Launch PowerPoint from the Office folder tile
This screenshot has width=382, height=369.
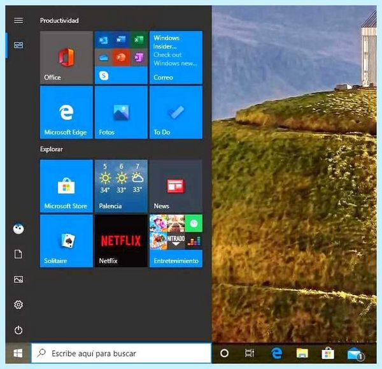coord(121,57)
